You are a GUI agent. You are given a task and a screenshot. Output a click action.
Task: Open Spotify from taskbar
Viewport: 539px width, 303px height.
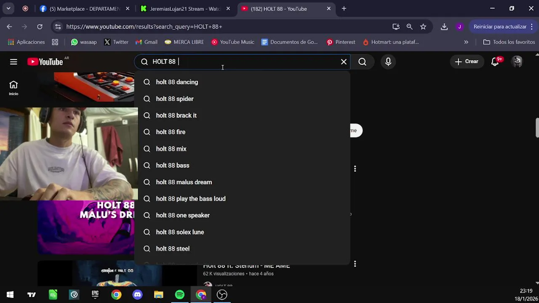180,295
